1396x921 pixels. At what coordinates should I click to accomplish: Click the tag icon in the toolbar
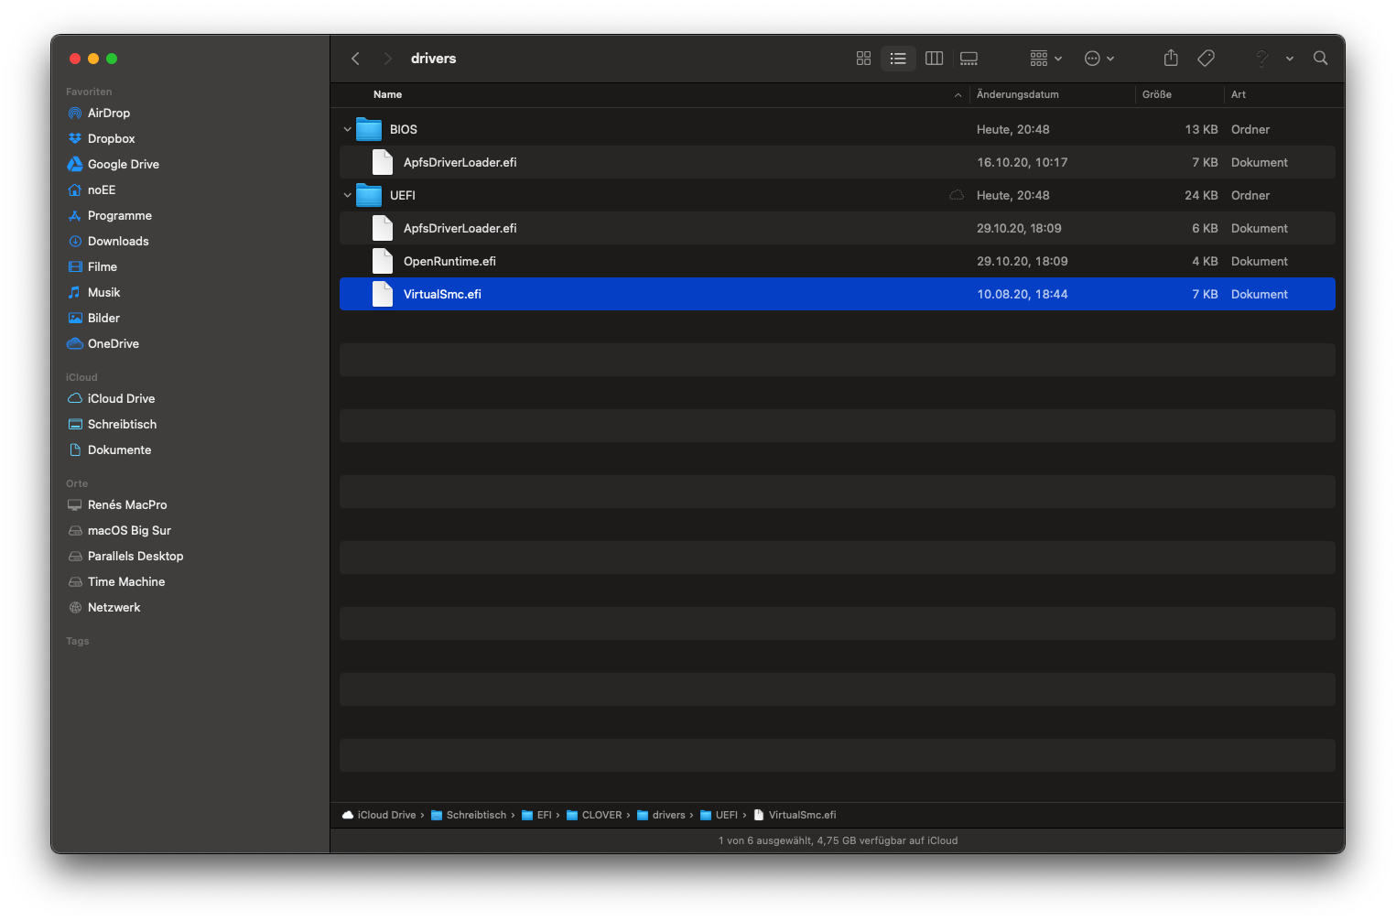(1207, 59)
